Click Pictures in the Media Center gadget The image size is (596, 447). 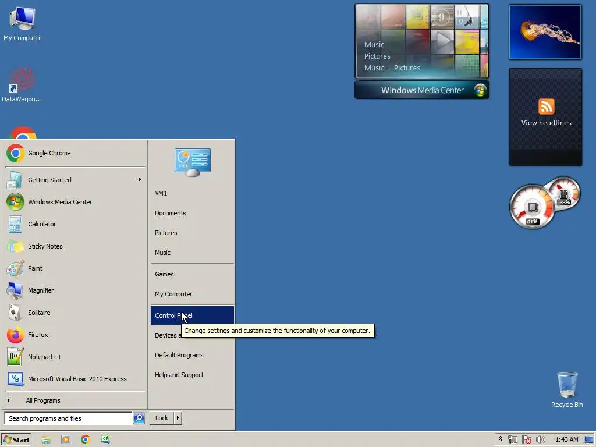[x=377, y=56]
